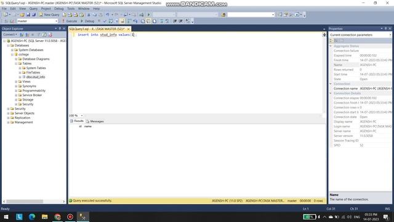Viewport: 394px width, 222px height.
Task: Switch to the Results tab
Action: (76, 121)
